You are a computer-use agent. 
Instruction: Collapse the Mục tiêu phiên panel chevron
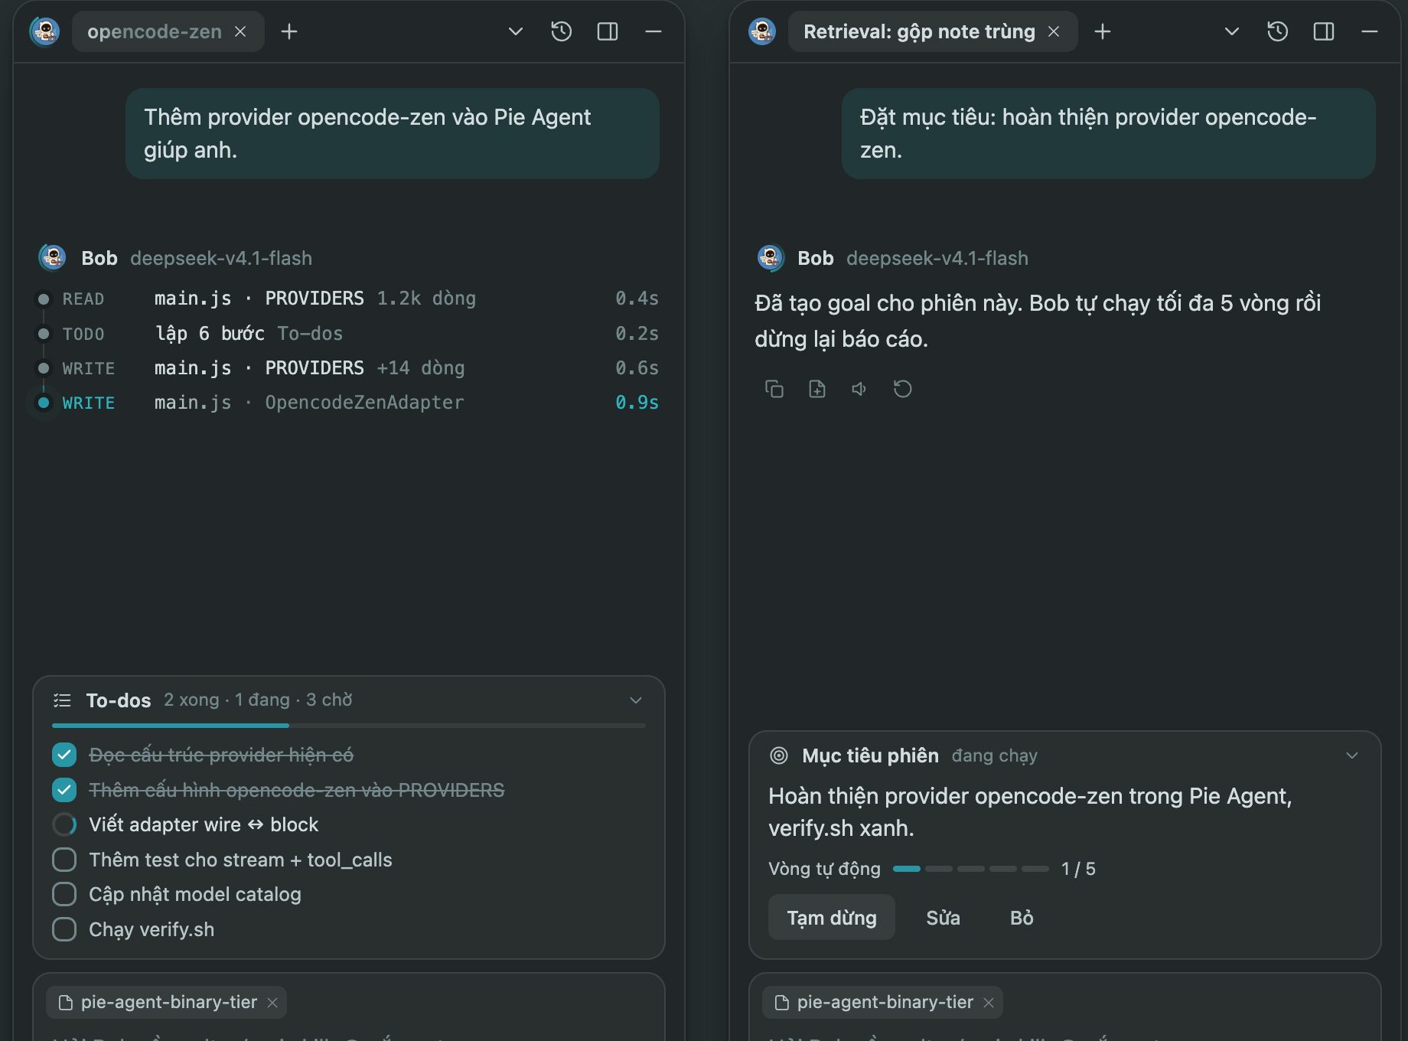point(1352,755)
